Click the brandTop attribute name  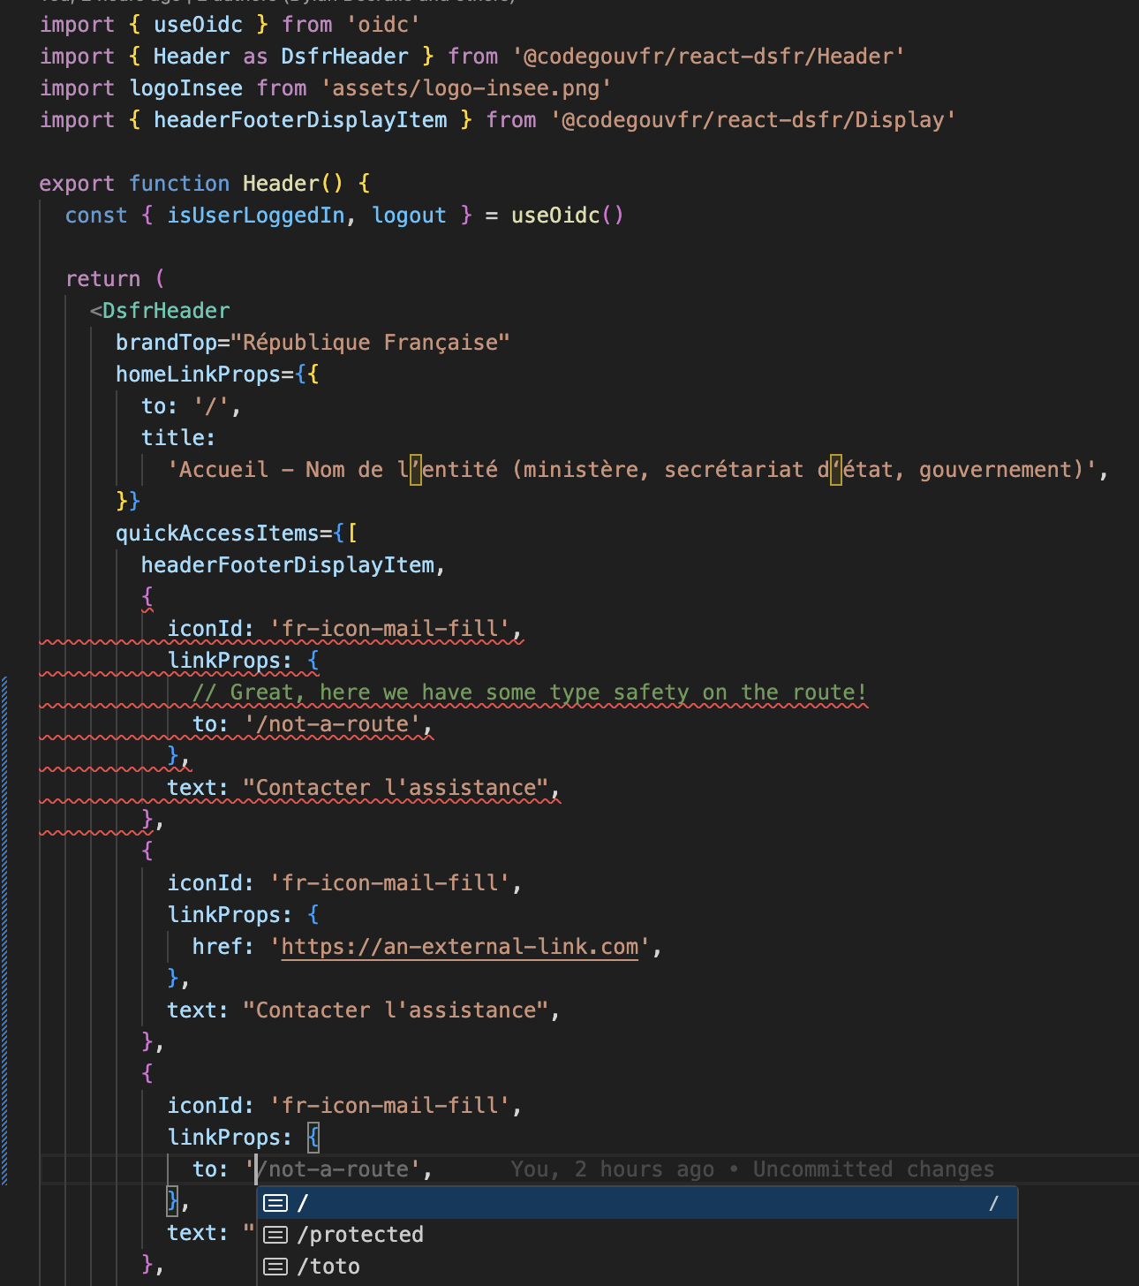[166, 343]
